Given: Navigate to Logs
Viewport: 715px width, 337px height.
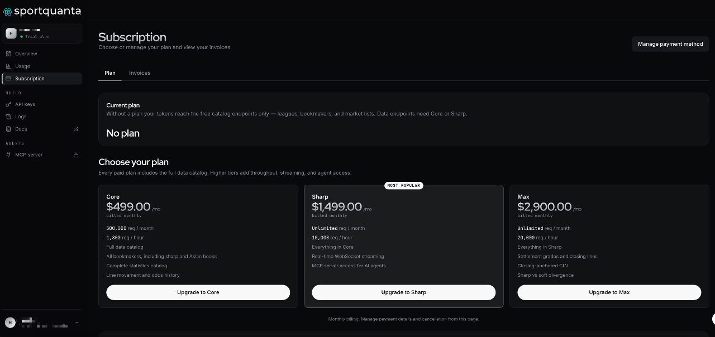Looking at the screenshot, I should pos(42,117).
